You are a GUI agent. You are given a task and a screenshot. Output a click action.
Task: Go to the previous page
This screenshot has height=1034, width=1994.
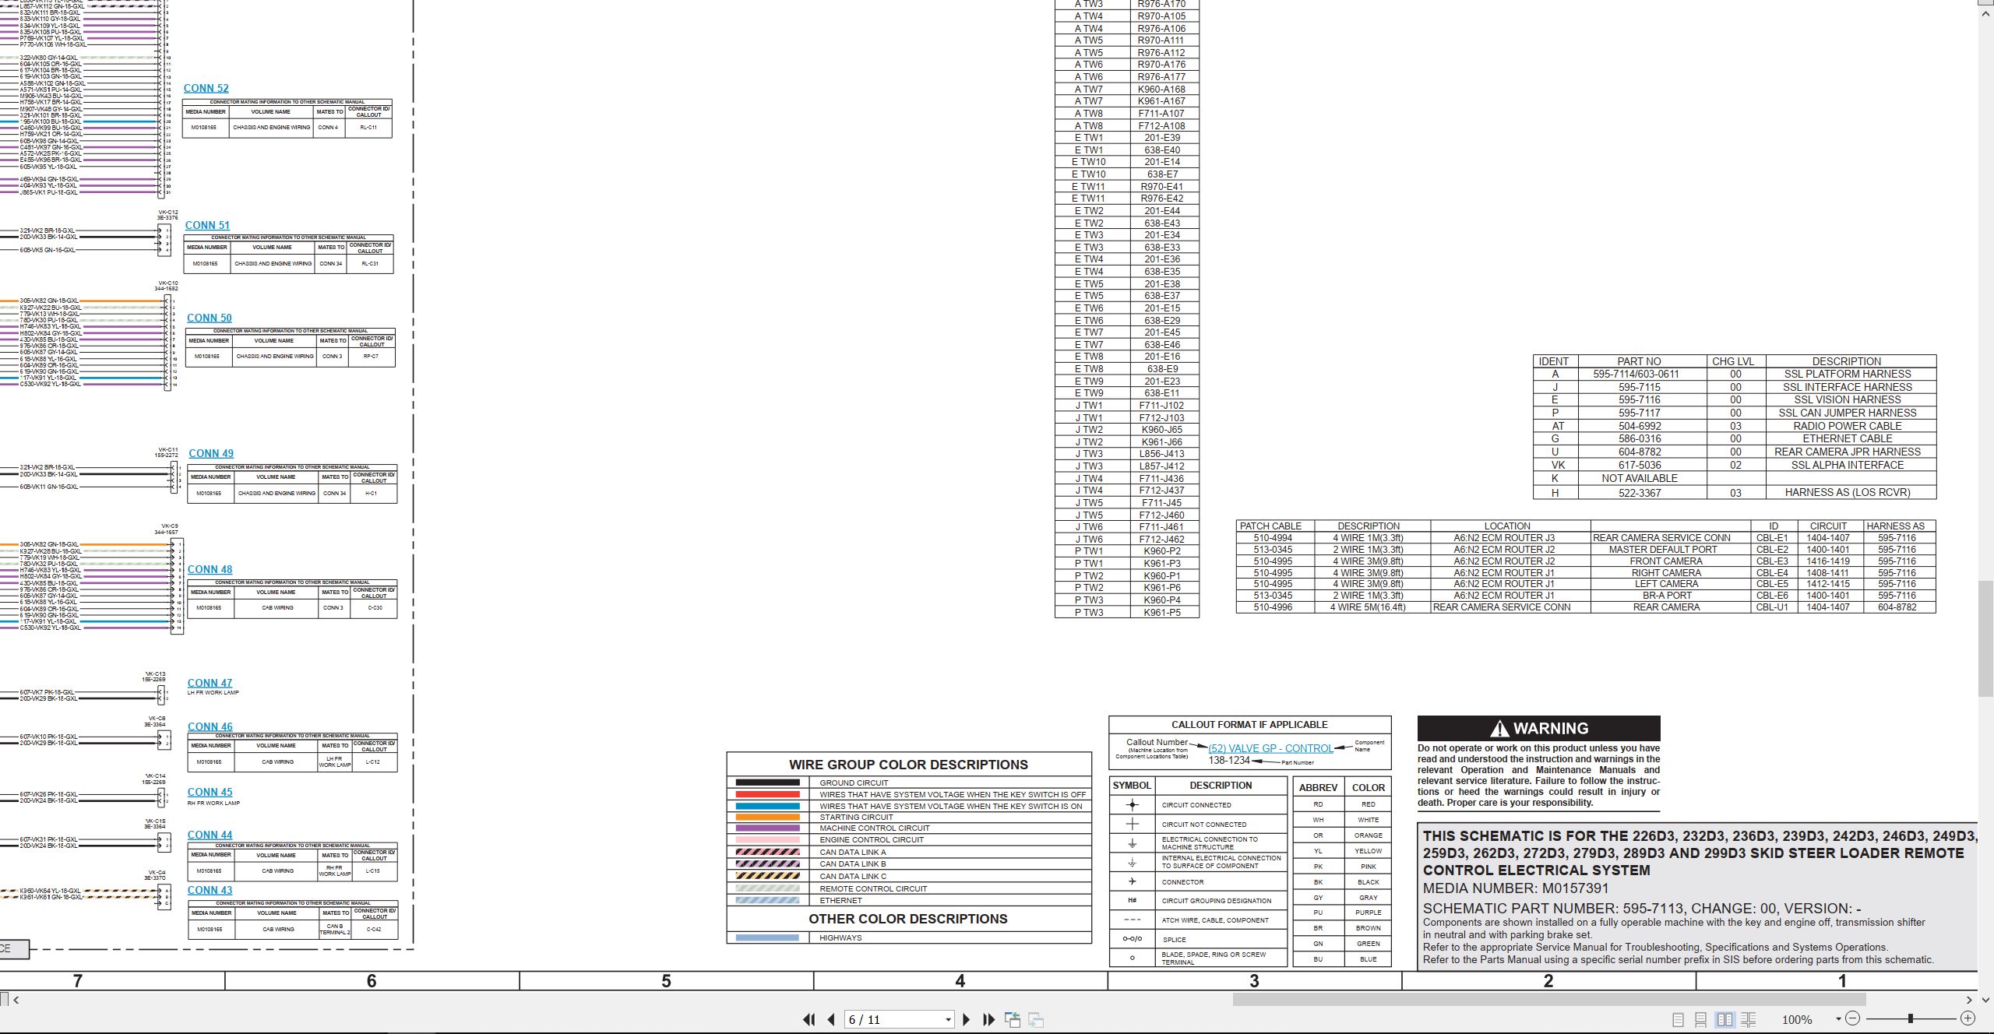[831, 1019]
